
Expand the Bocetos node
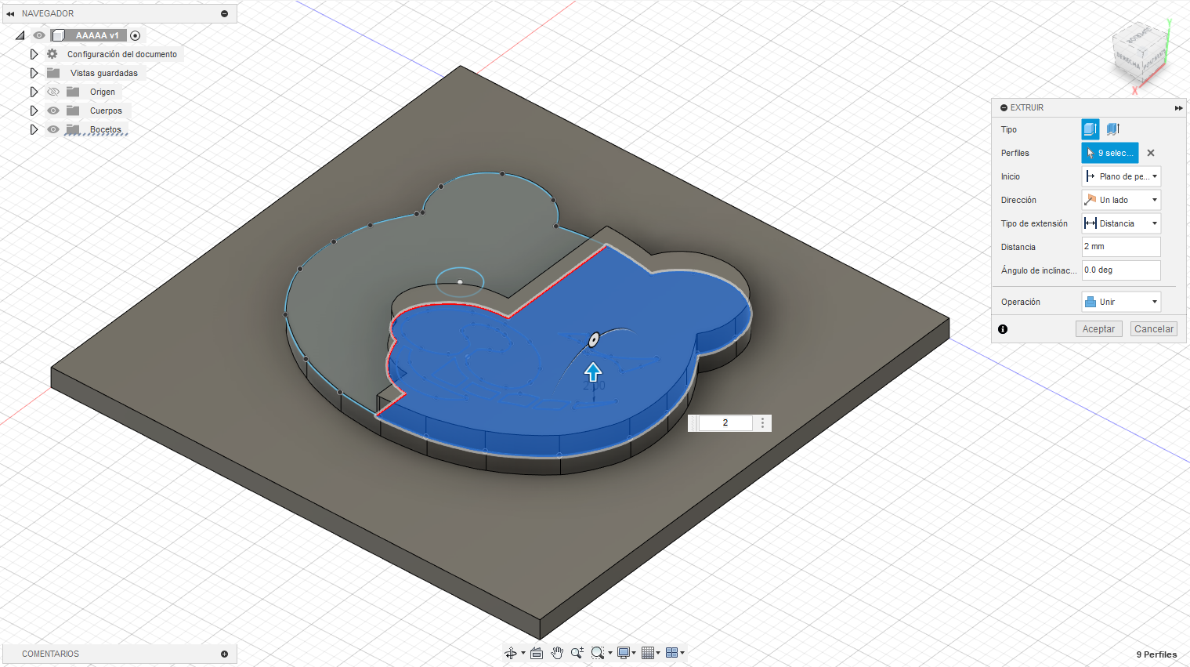[x=34, y=129]
